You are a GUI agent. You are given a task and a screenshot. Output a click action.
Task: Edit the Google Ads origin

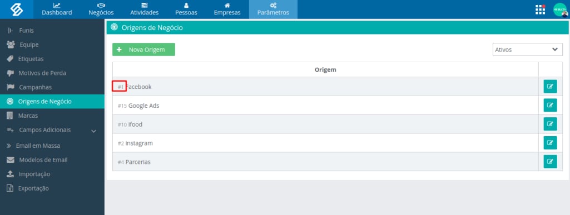(x=550, y=106)
